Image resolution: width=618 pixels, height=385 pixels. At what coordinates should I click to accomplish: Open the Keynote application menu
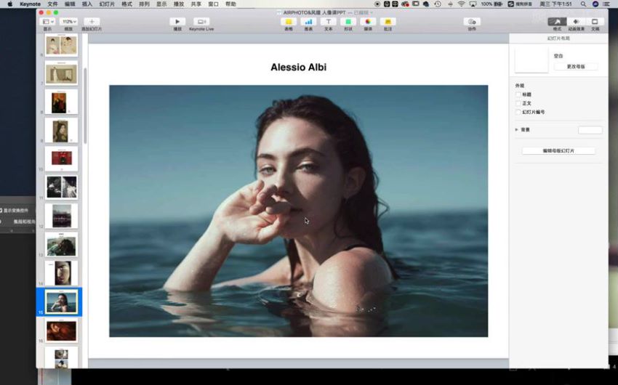click(x=30, y=4)
